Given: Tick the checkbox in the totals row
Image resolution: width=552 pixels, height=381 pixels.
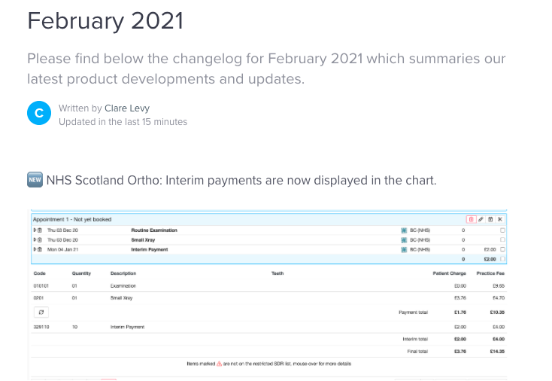Looking at the screenshot, I should point(502,259).
